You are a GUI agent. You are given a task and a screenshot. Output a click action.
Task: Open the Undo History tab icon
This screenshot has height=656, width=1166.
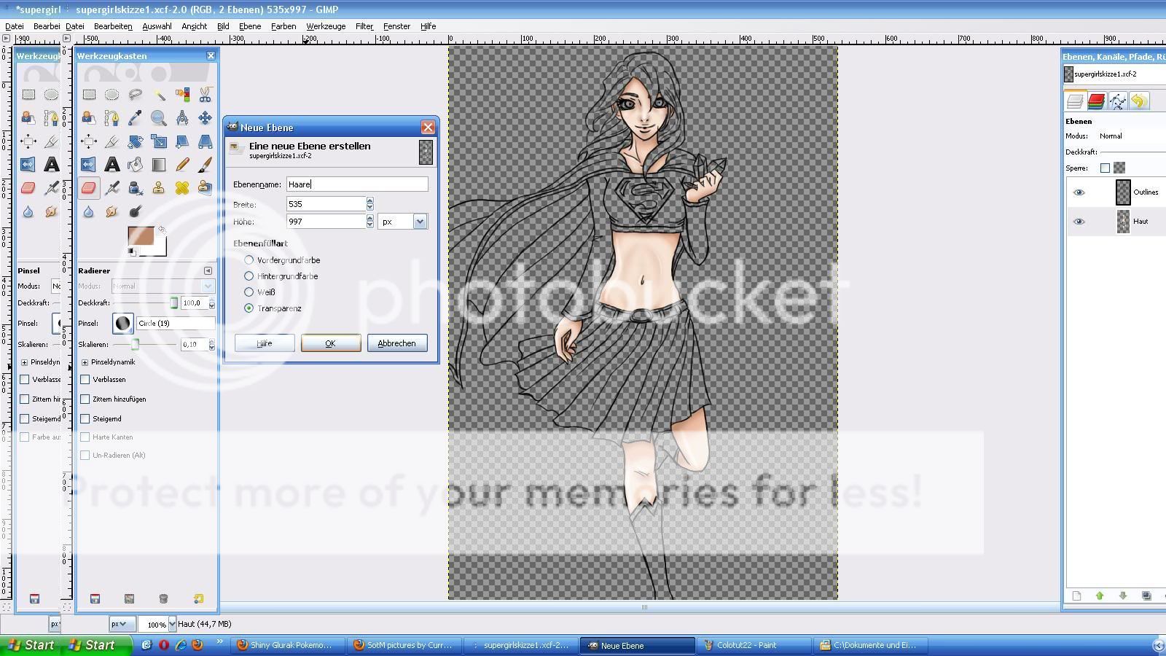1139,101
